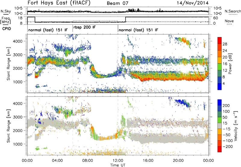
Task: Click the '18' frequency axis tick
Action: pyautogui.click(x=20, y=18)
